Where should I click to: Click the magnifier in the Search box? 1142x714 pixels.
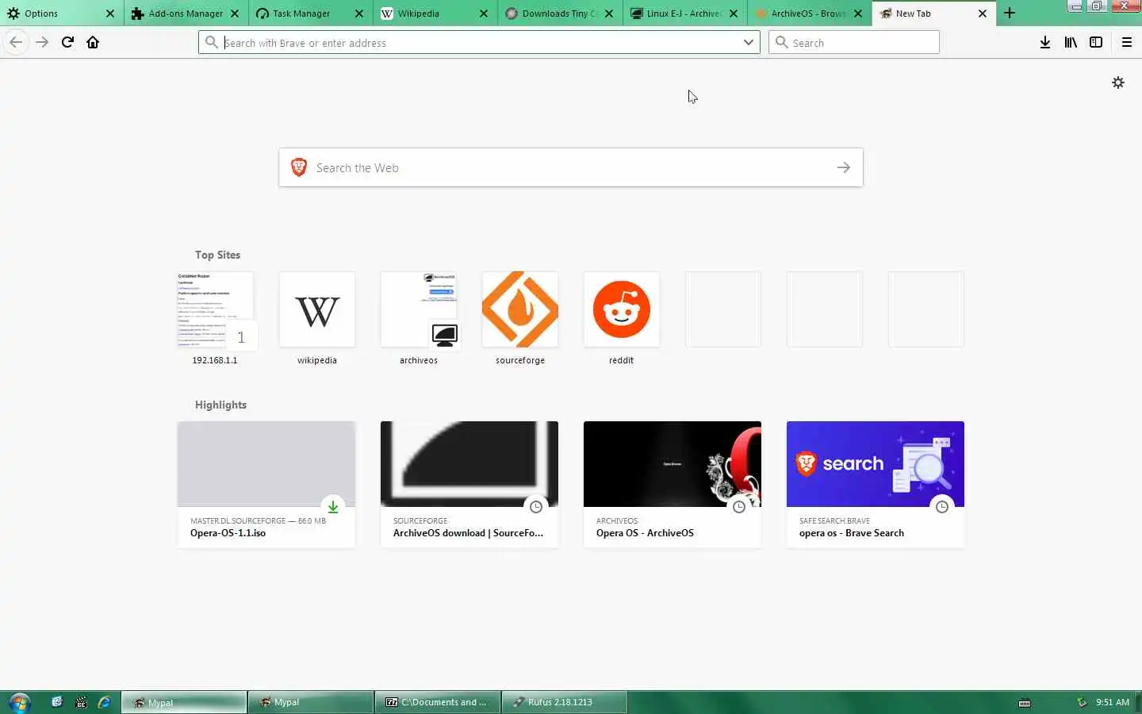point(781,42)
